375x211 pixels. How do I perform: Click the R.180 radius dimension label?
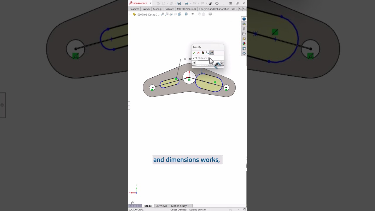pyautogui.click(x=188, y=59)
